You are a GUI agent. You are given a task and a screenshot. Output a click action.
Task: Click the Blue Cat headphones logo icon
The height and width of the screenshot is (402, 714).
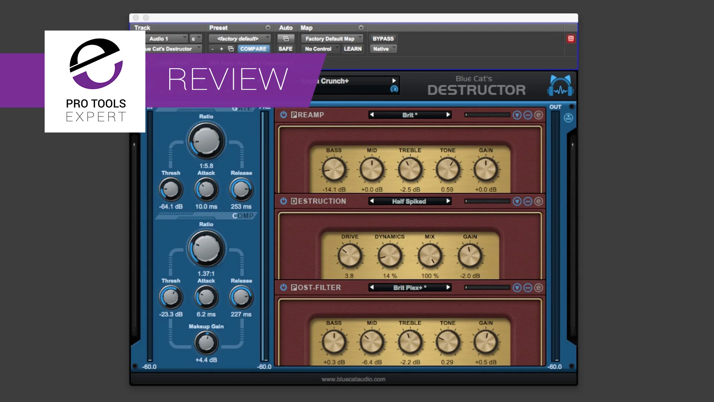[560, 85]
